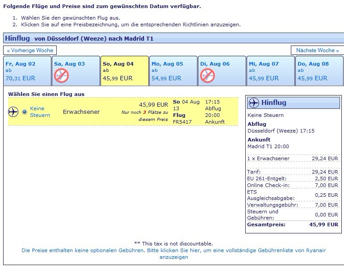The height and width of the screenshot is (266, 344).
Task: Open the Keine Steuern fare policy link
Action: click(40, 112)
